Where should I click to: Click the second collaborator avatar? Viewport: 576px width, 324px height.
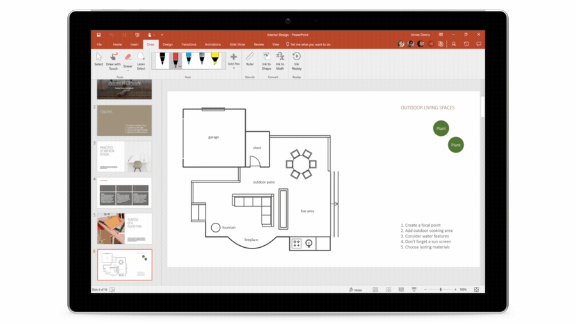coord(411,44)
